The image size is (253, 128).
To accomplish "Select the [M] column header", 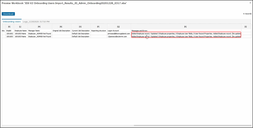I will 39,26.
